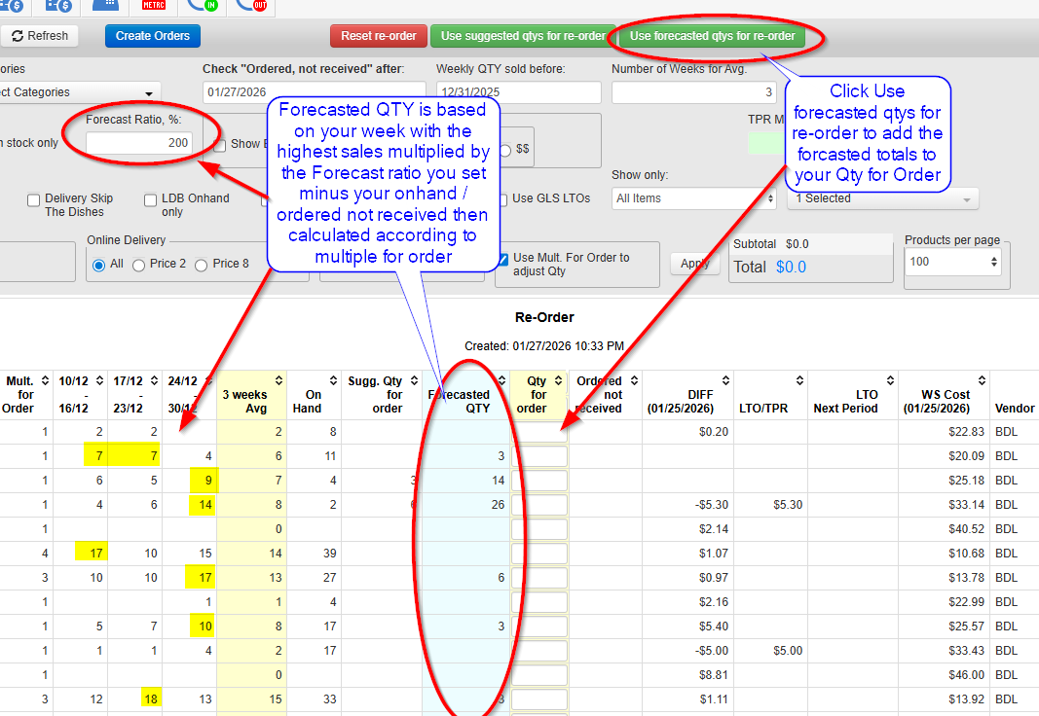
Task: Click Qty for order box in $25.57 row
Action: pos(539,626)
